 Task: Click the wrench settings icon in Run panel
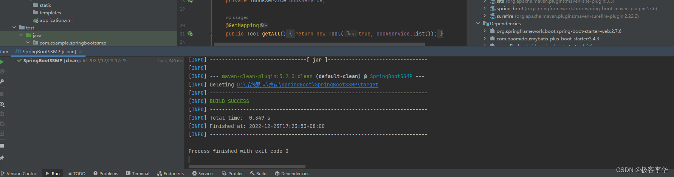2,81
